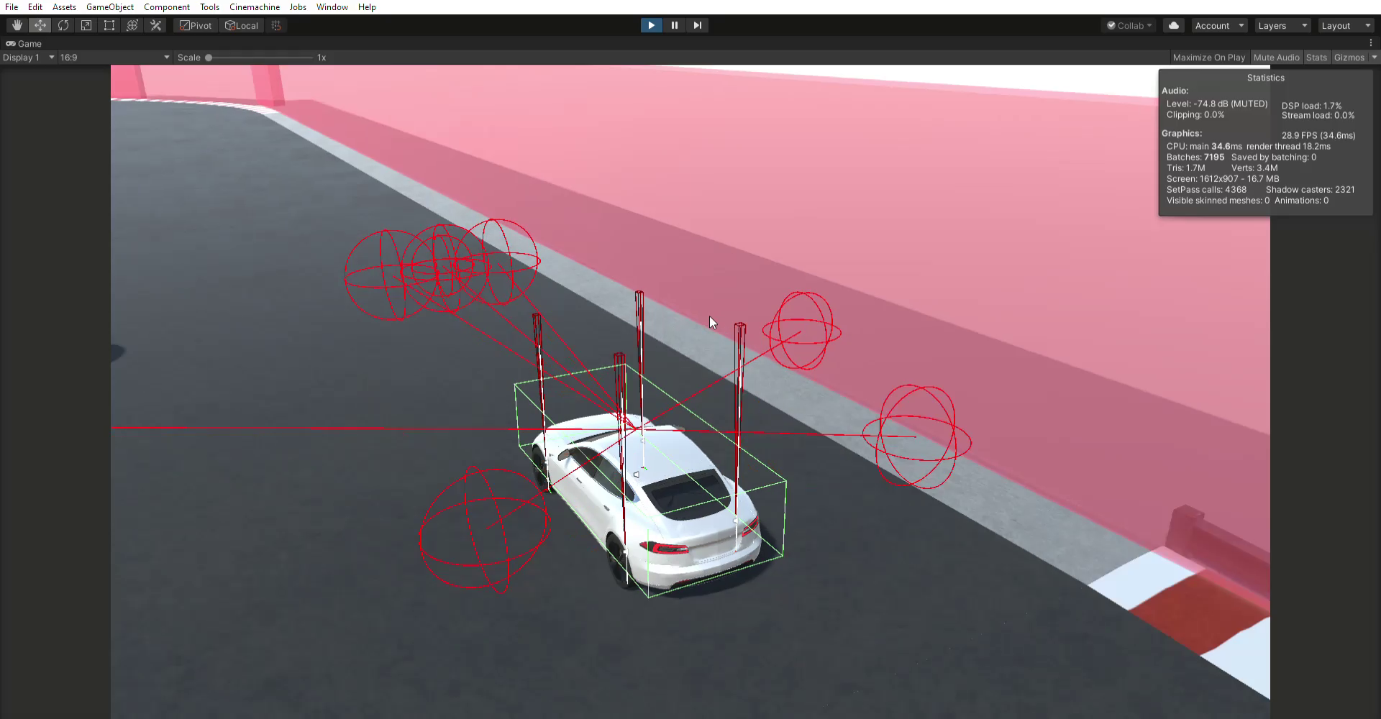Select the Rect Transform tool
This screenshot has height=719, width=1381.
point(109,25)
